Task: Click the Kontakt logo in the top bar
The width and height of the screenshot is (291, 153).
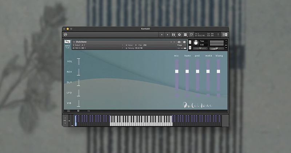Action: 65,35
